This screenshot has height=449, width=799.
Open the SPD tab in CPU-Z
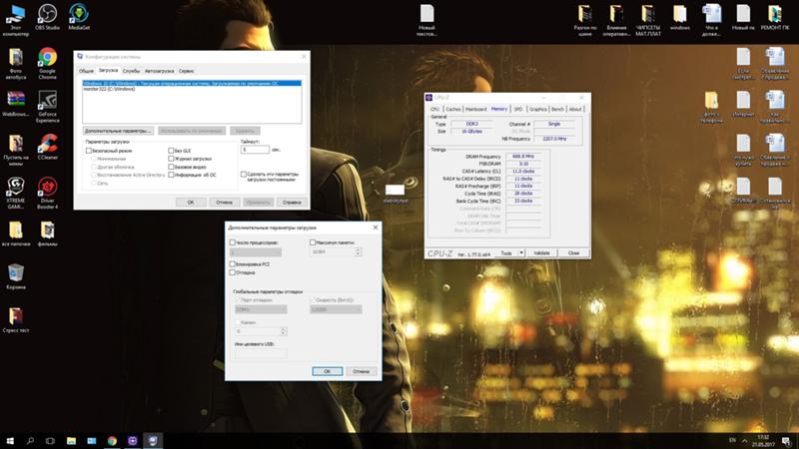pos(518,109)
